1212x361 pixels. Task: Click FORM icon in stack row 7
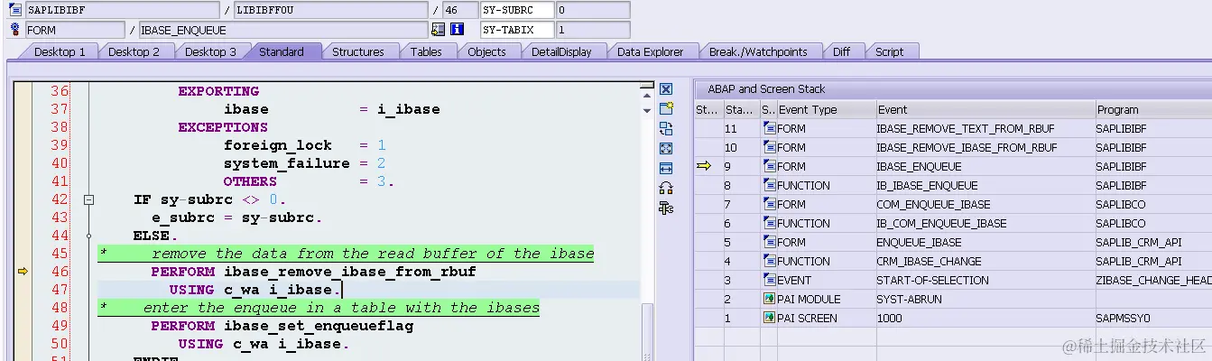[769, 204]
